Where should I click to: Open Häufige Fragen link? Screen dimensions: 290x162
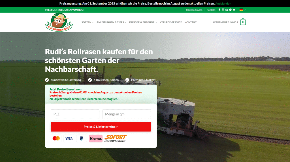pyautogui.click(x=194, y=10)
